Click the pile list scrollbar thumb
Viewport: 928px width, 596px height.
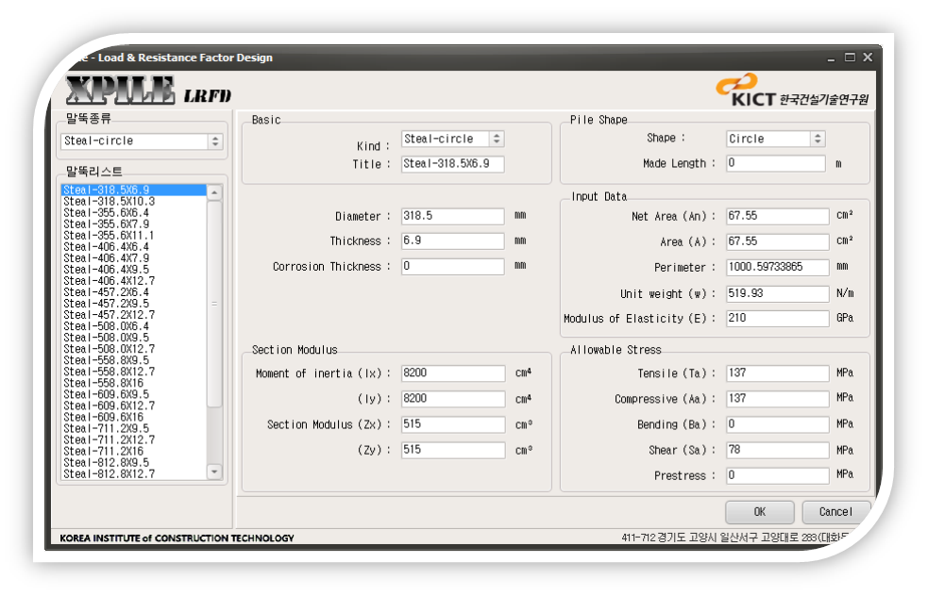(214, 304)
